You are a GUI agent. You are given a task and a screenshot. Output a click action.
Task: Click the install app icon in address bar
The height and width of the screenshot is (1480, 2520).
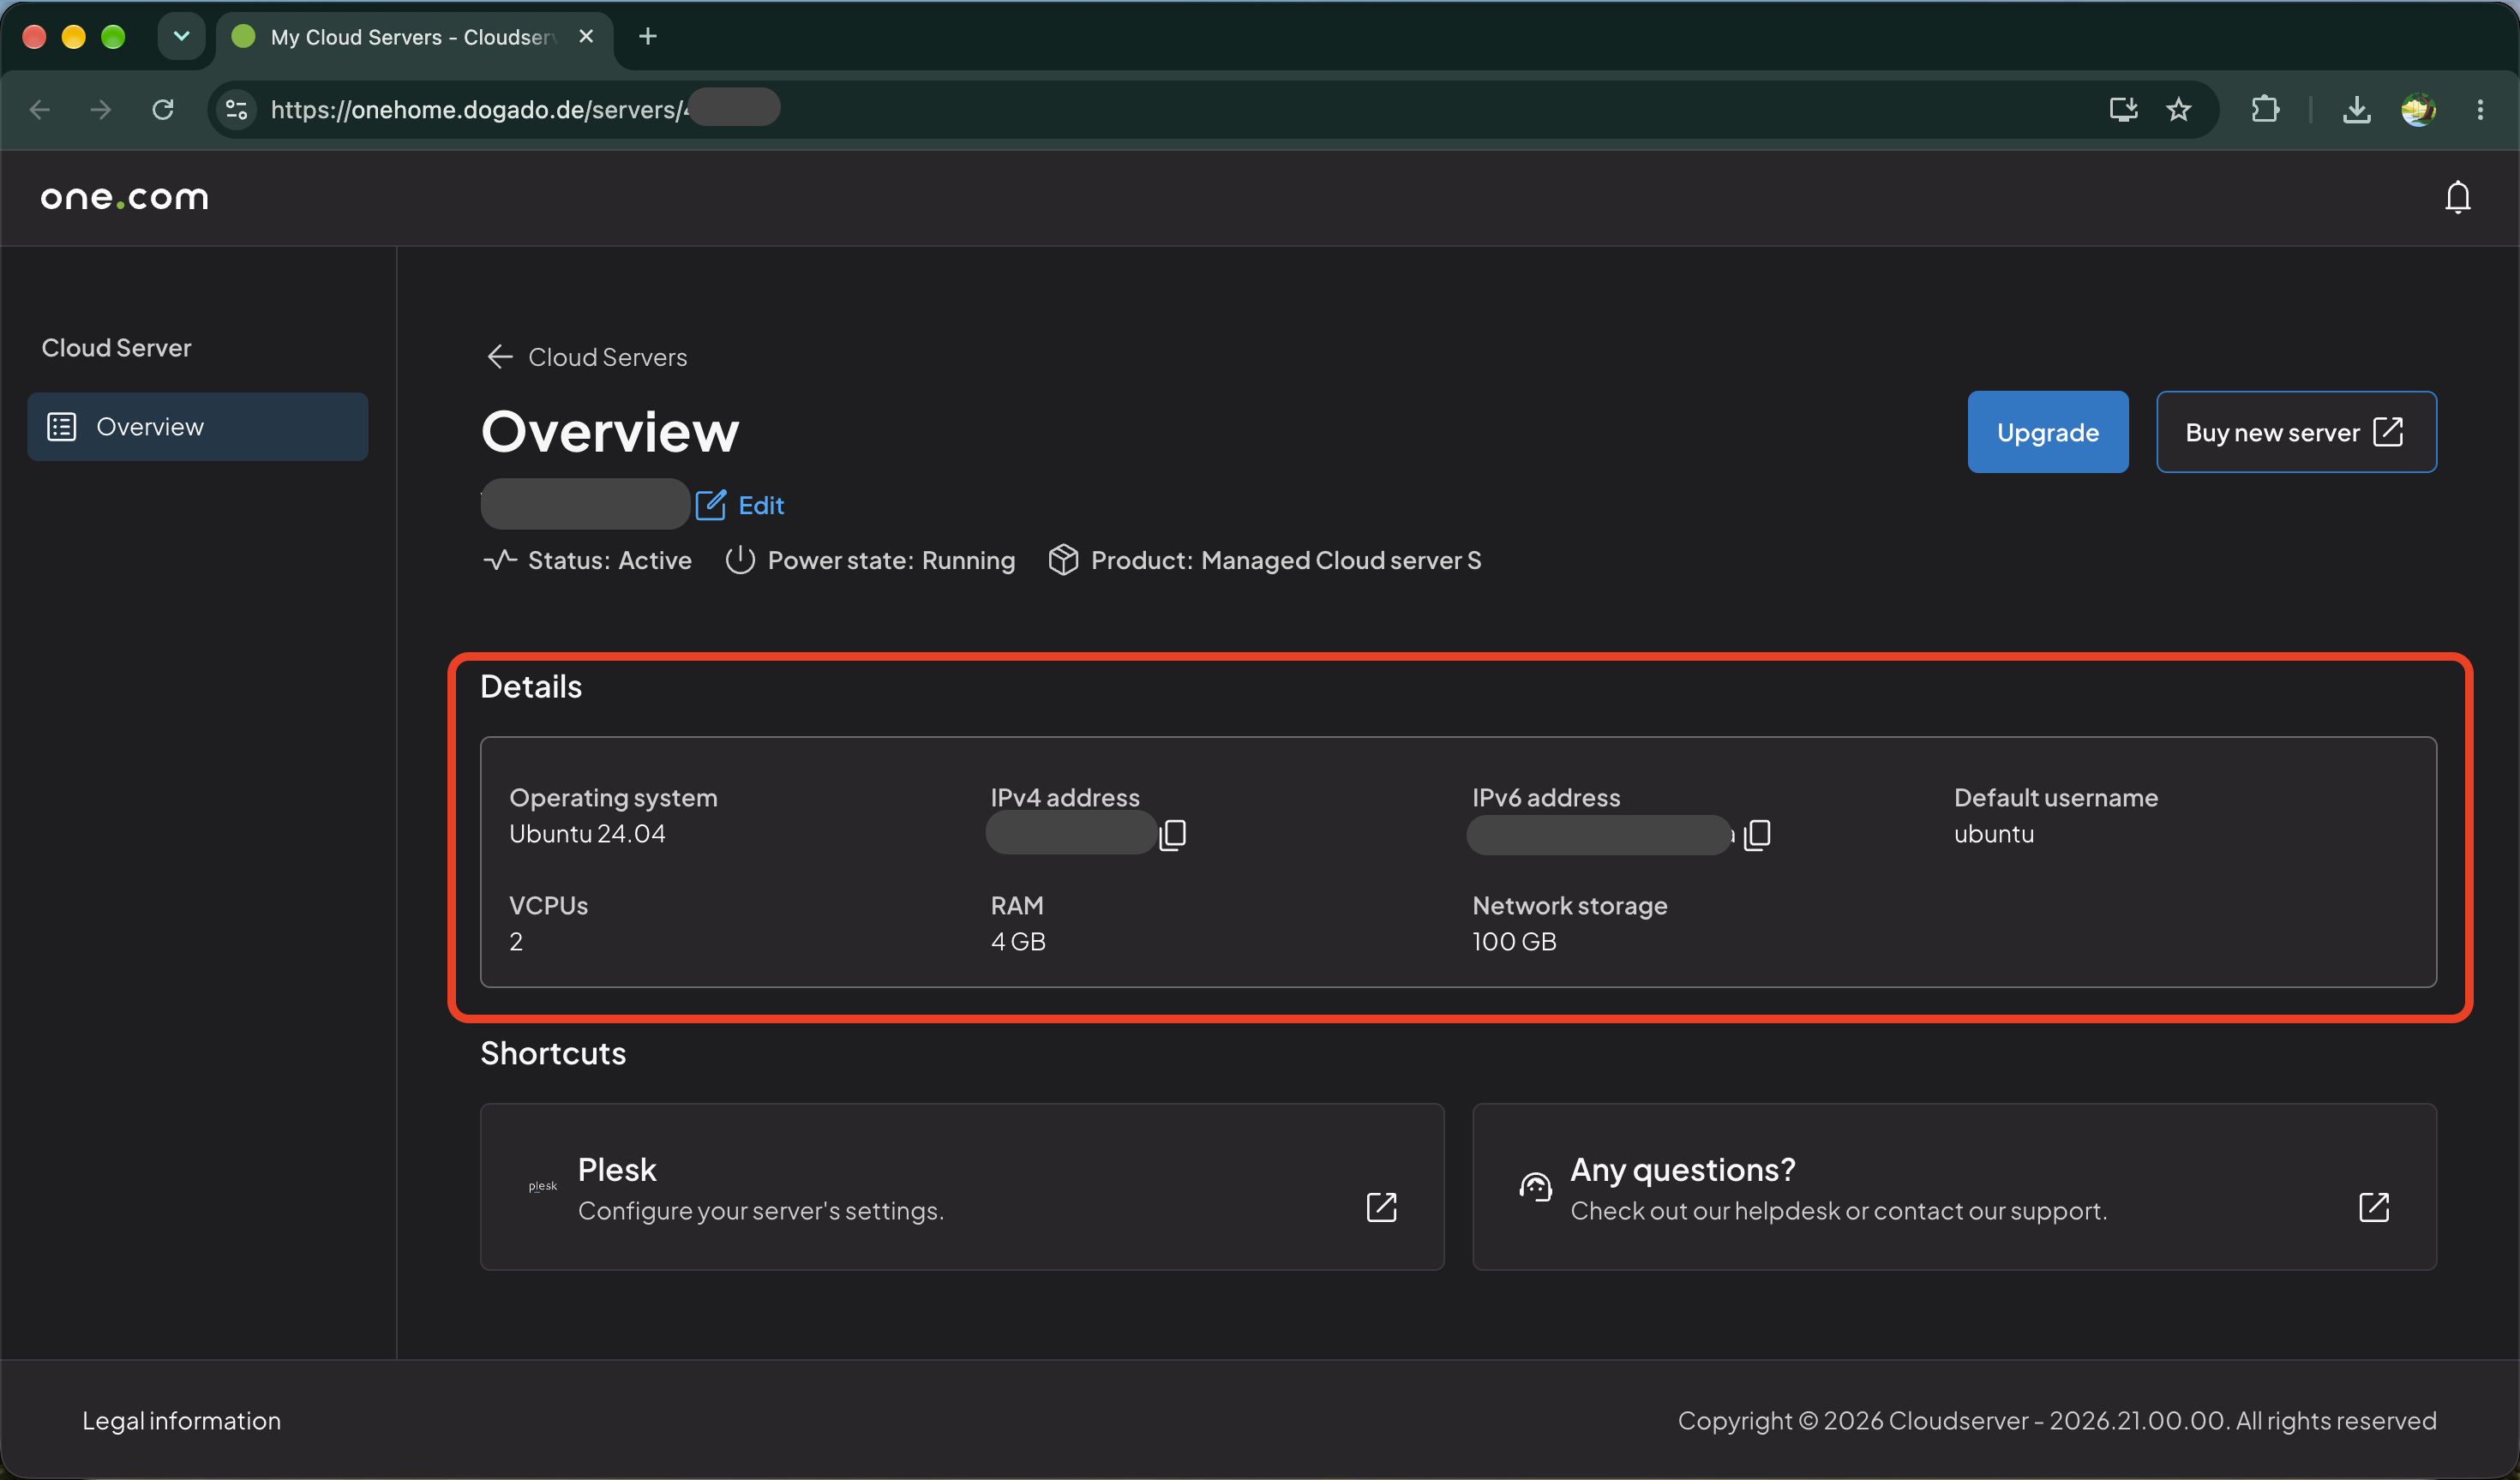(2123, 109)
